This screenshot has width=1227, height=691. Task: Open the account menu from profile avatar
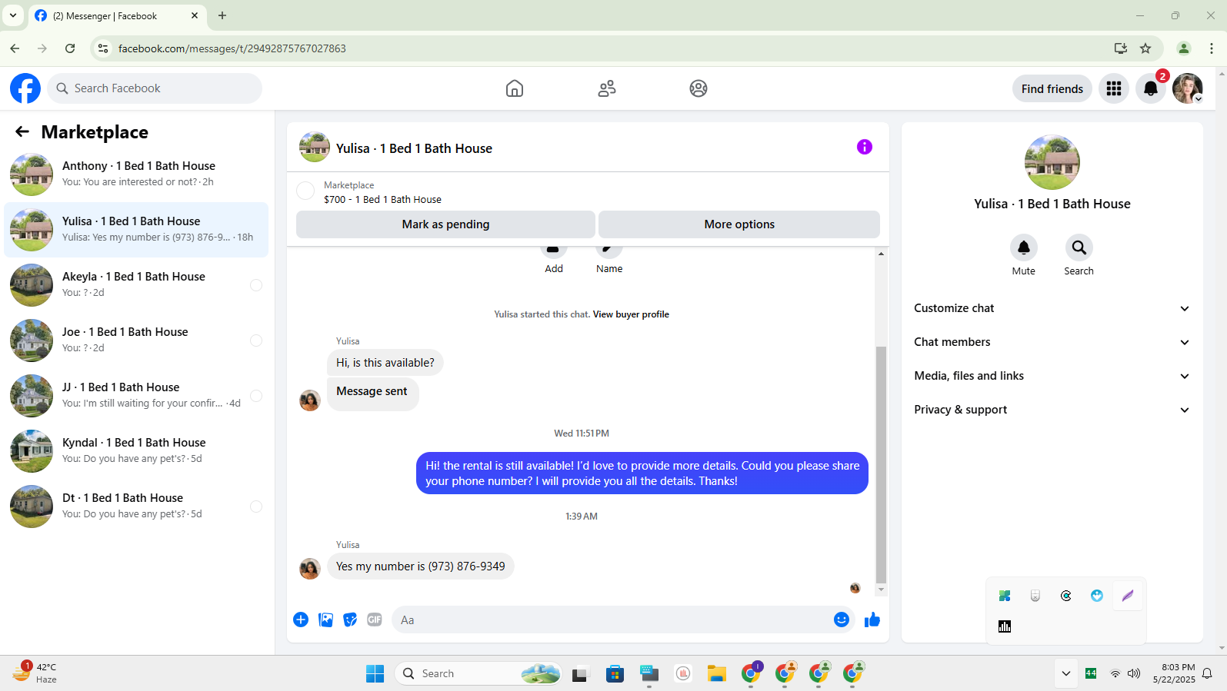(1188, 88)
